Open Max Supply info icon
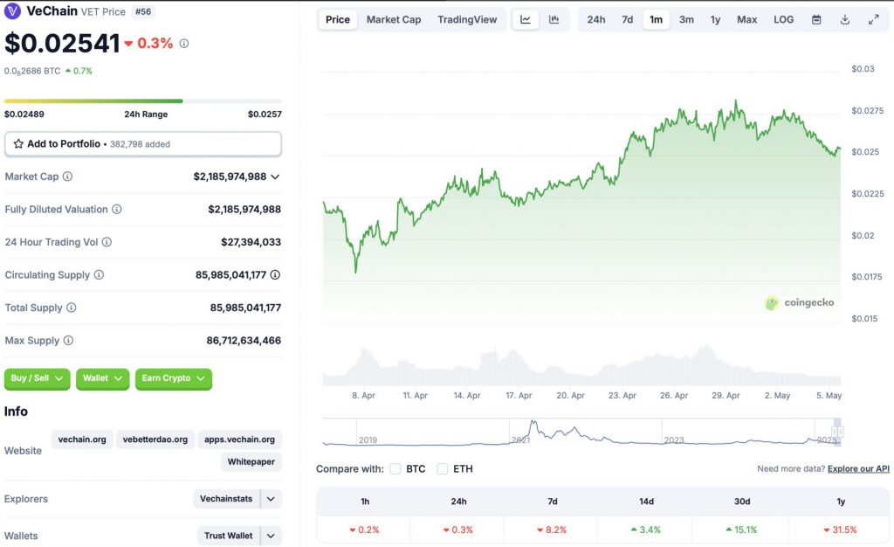Viewport: 894px width, 547px height. coord(68,341)
